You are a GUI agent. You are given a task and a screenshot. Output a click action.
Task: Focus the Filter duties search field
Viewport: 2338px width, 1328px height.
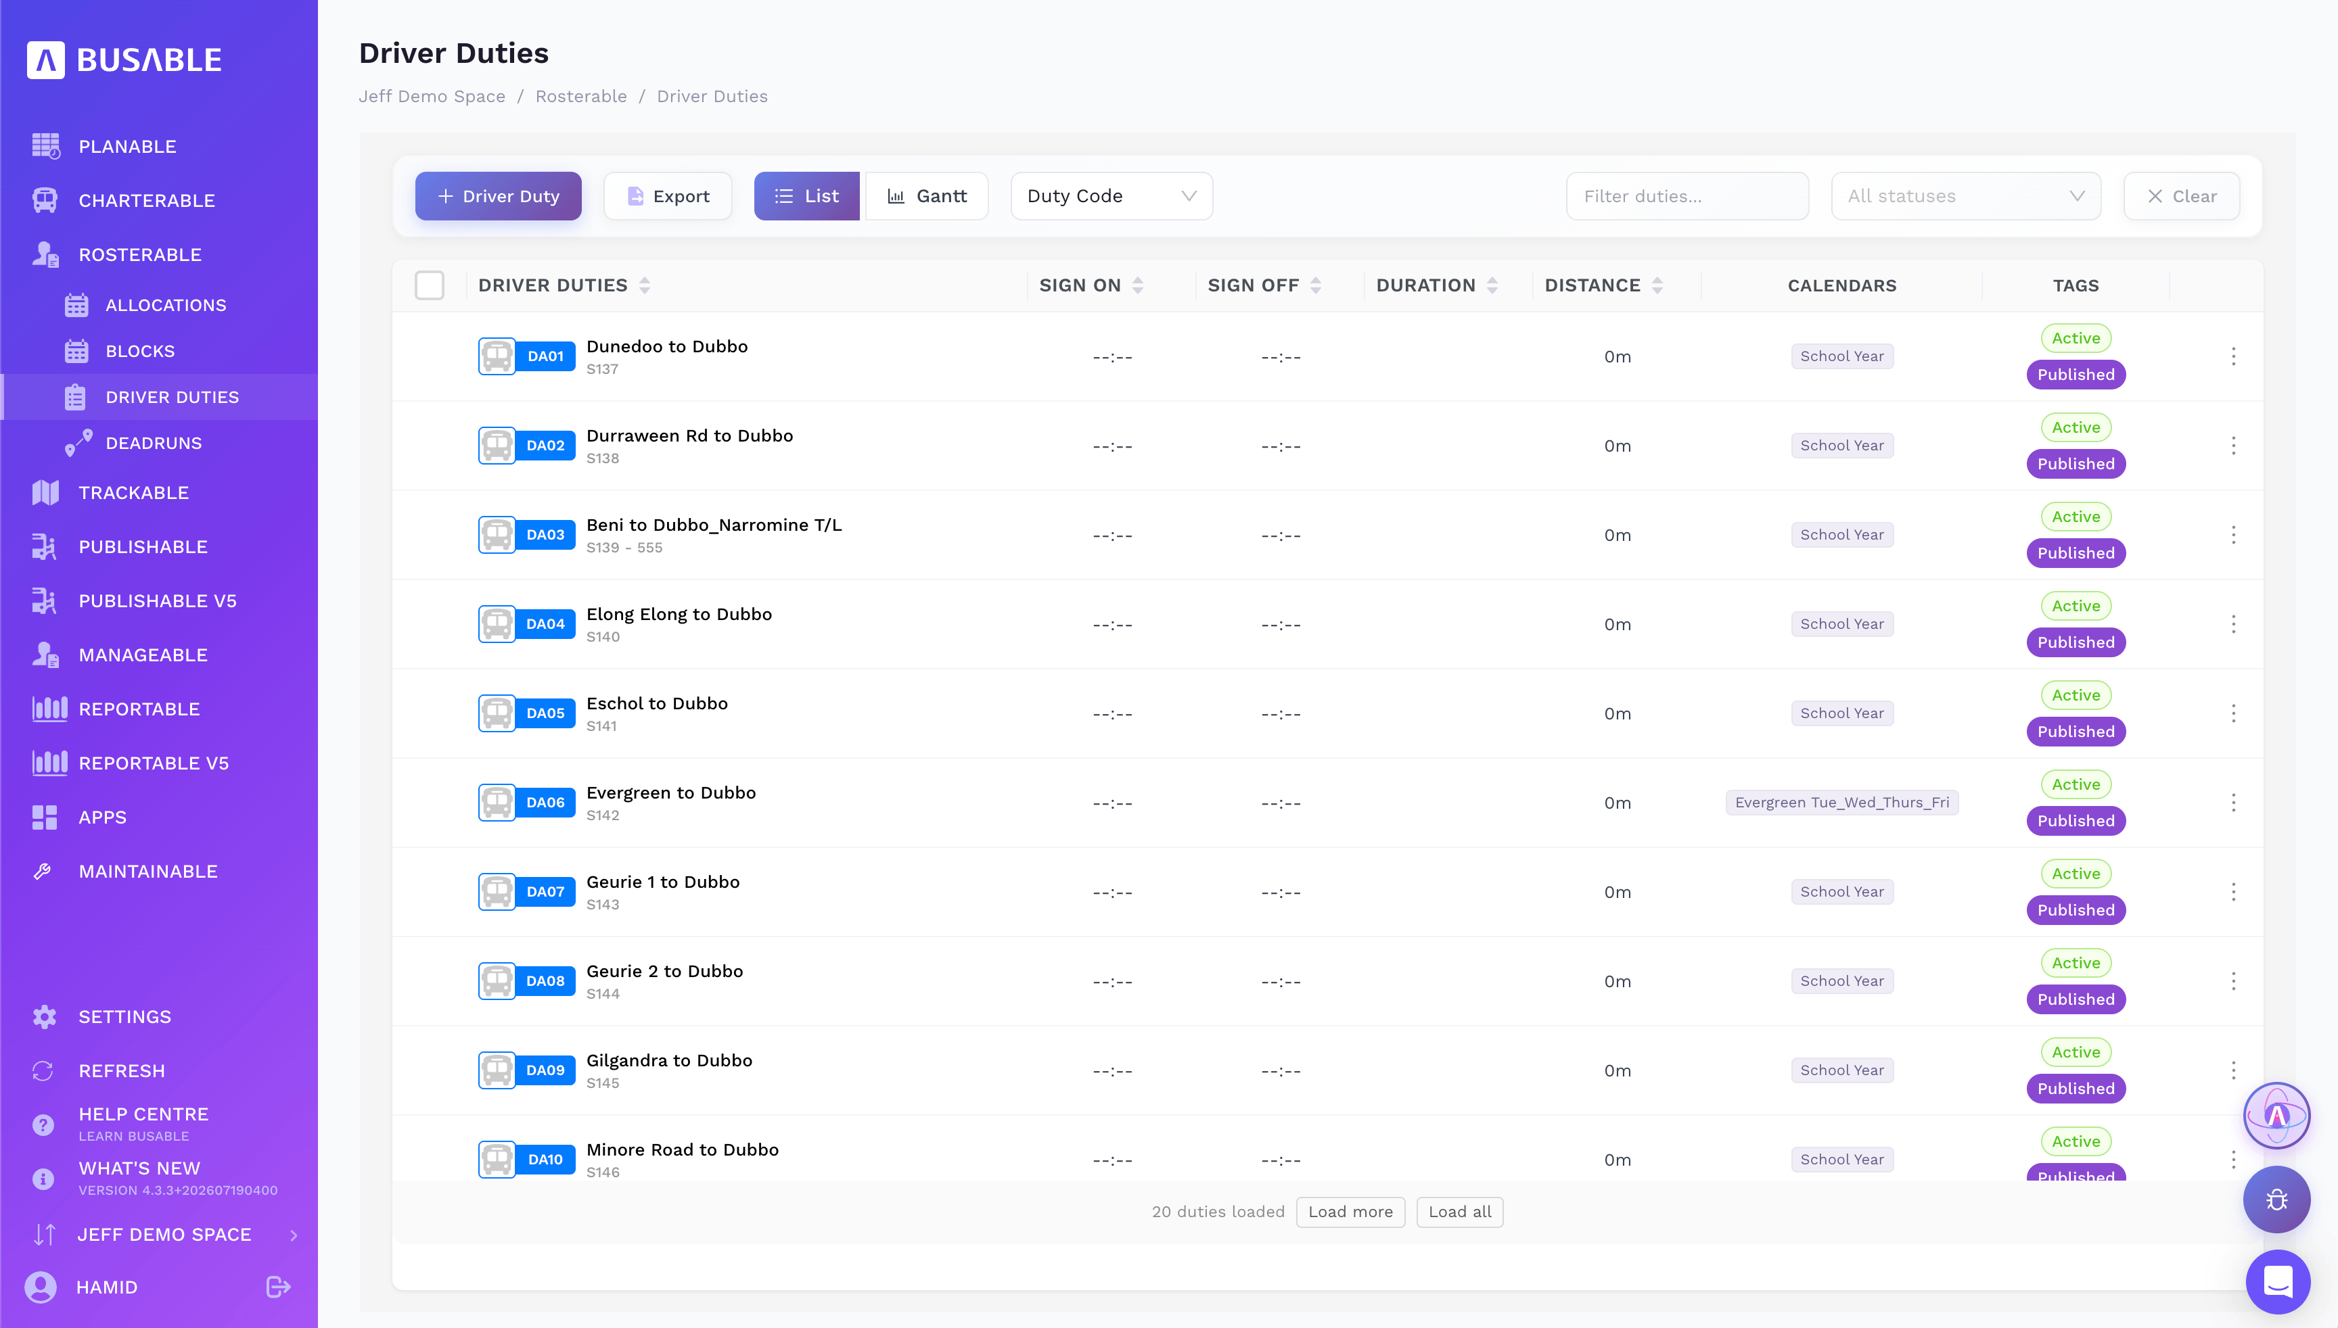[x=1687, y=196]
